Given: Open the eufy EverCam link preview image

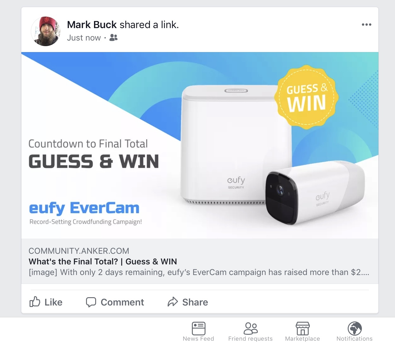Looking at the screenshot, I should [x=200, y=145].
